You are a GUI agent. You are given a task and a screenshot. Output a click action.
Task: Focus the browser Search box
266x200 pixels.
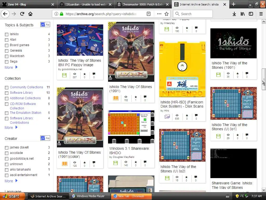click(x=193, y=14)
